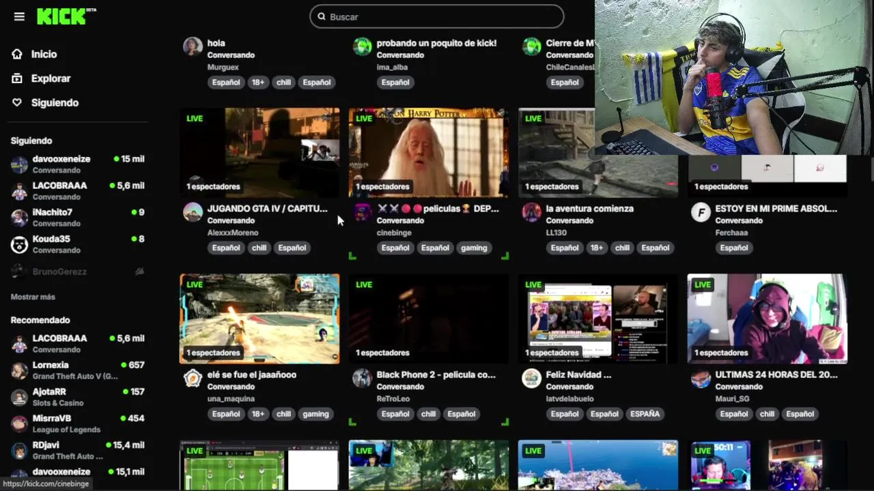
Task: Click 'Español' tag under Ferchaaa
Action: (x=734, y=248)
